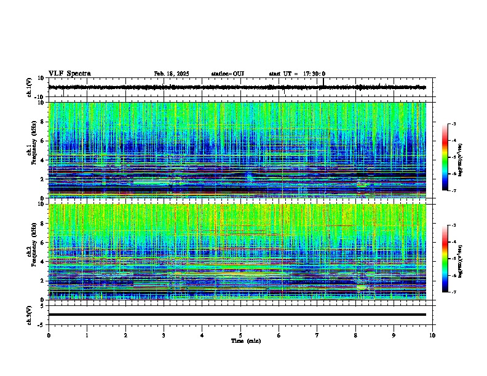Click the ch.1 waveform trace panel
The image size is (487, 376).
point(240,87)
